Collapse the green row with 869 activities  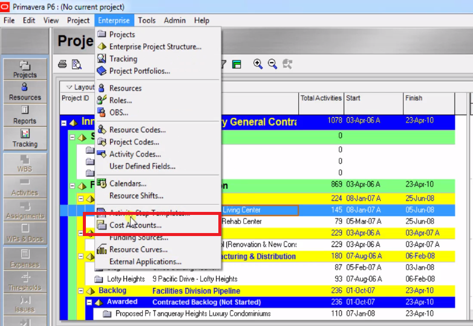point(72,186)
